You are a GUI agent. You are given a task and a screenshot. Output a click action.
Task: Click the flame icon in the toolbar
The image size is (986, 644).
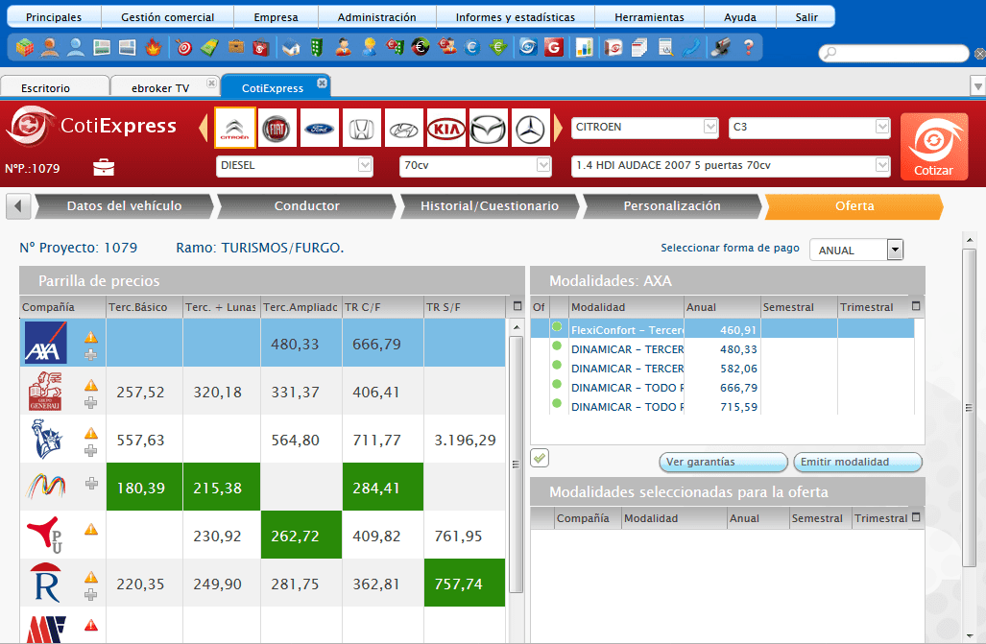tap(153, 47)
